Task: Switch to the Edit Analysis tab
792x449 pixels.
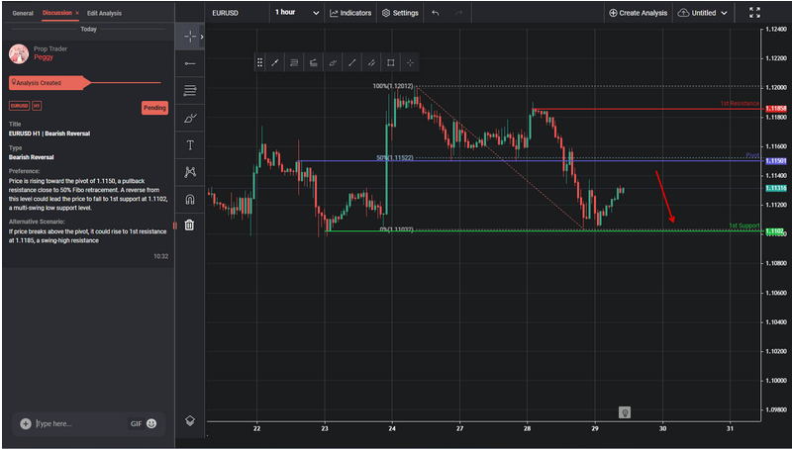Action: [x=104, y=13]
